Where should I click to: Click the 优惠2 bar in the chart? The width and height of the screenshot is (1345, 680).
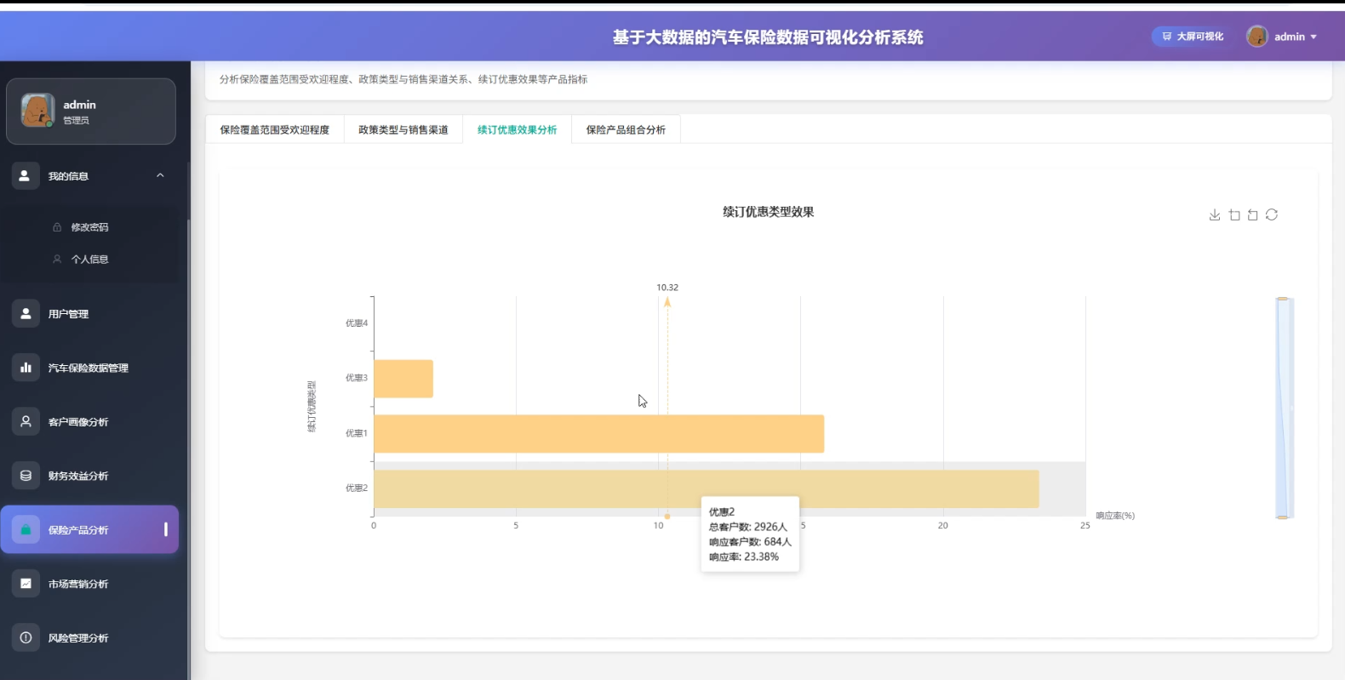tap(706, 489)
